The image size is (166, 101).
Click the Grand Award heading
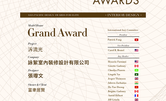tap(58, 33)
